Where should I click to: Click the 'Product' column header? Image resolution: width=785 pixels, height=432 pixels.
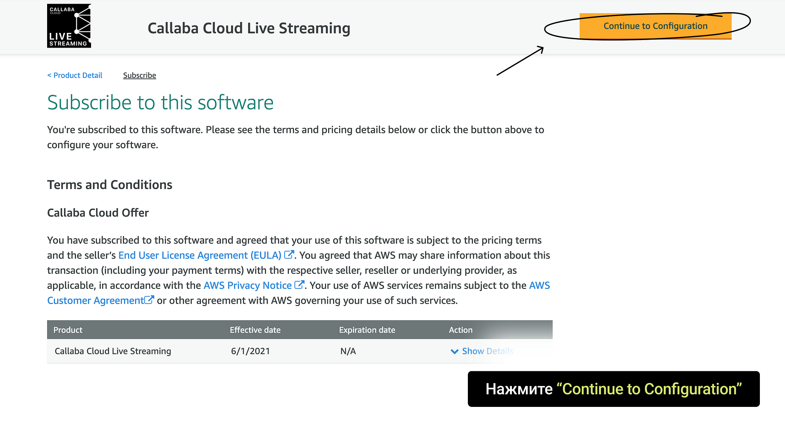(68, 330)
